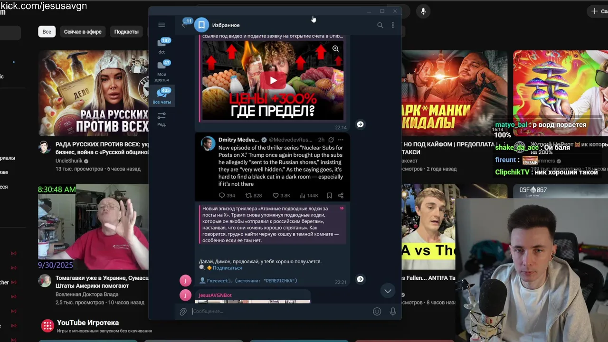Select the Подкасты YouTube filter chip
Viewport: 608px width, 342px height.
click(x=126, y=32)
